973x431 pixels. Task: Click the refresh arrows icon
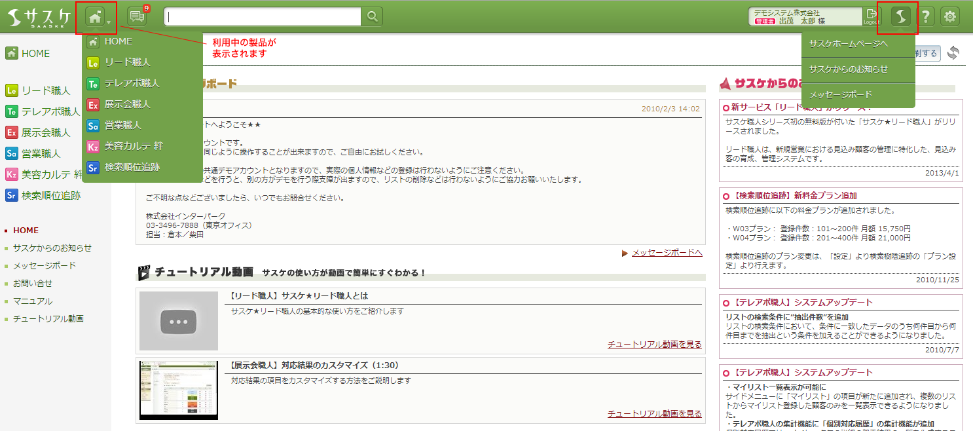click(x=953, y=53)
